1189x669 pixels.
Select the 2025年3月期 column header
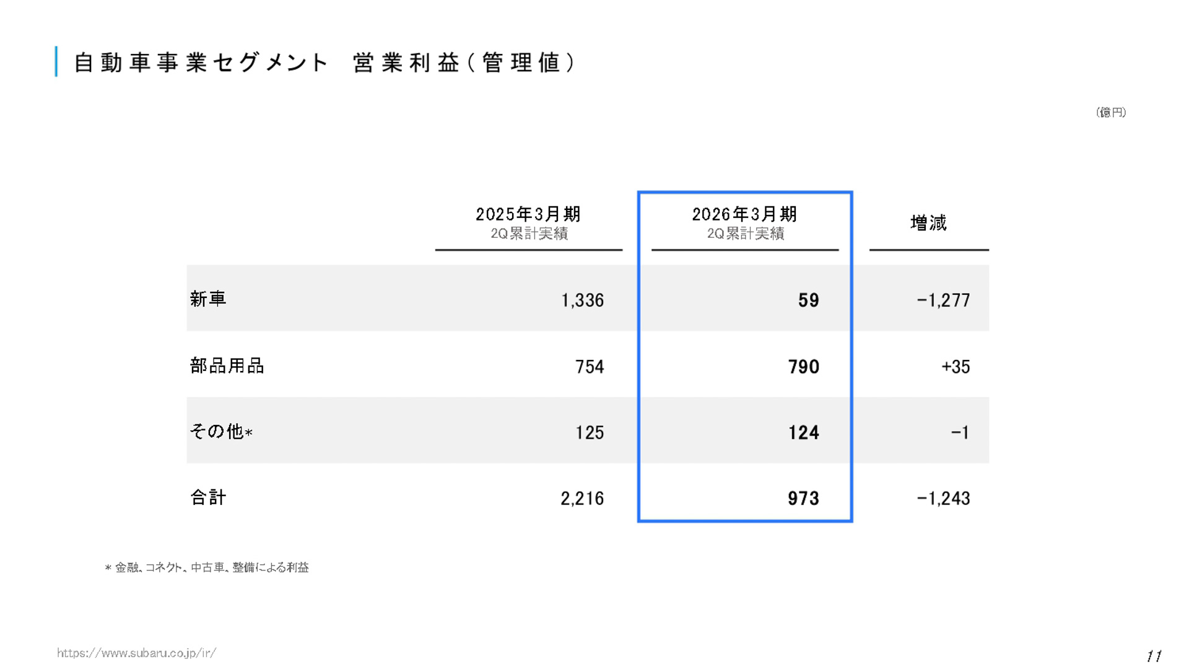point(528,214)
